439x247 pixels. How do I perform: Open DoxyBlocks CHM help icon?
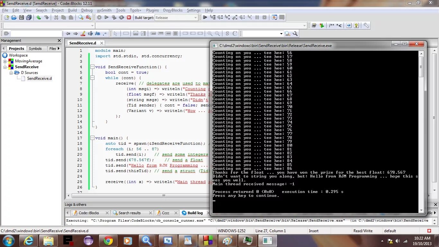(356, 25)
